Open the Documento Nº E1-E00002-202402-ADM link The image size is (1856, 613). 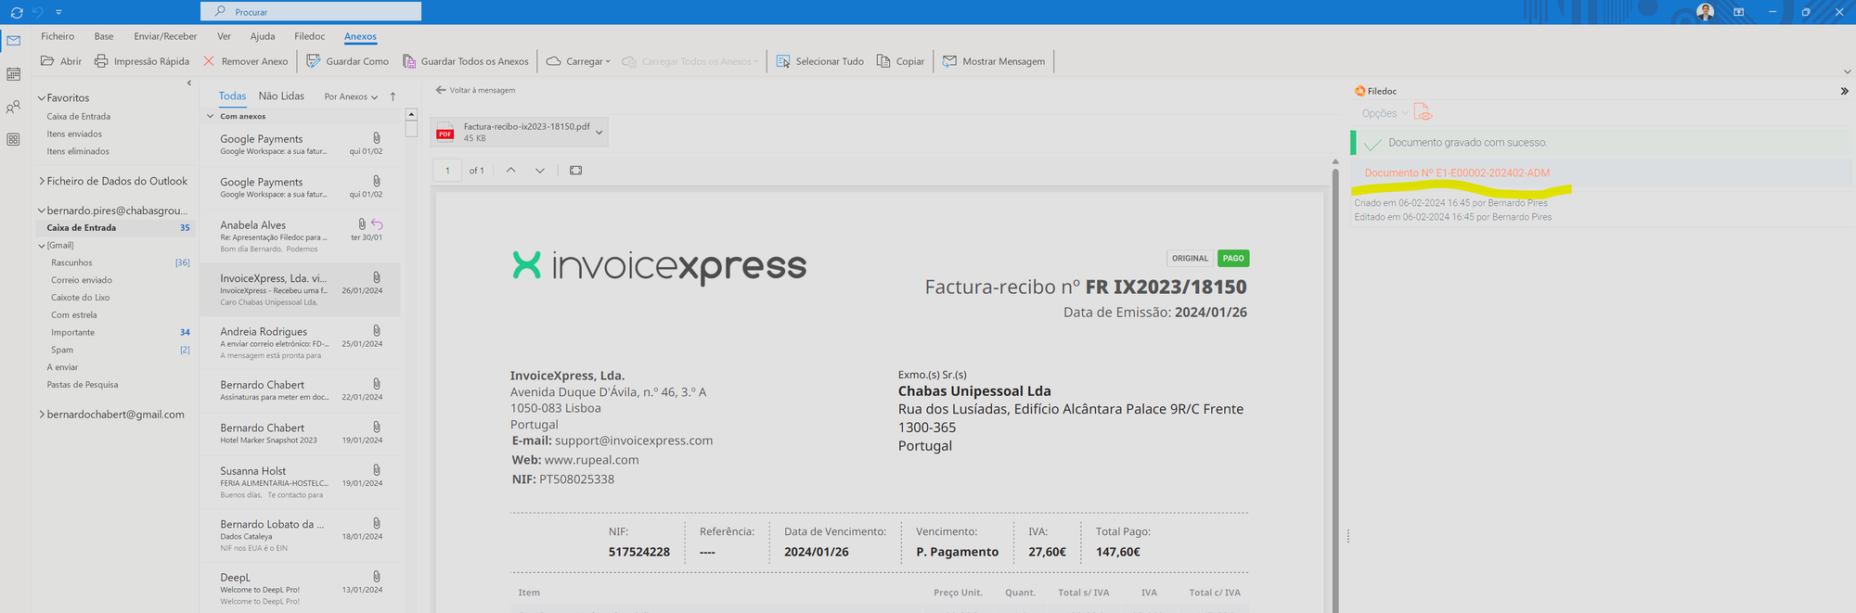[x=1457, y=173]
